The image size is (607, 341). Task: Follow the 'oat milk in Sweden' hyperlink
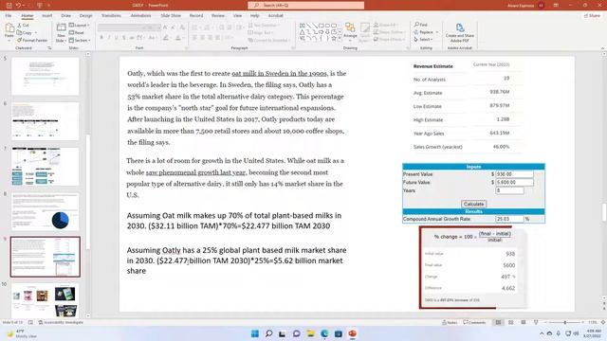(280, 73)
